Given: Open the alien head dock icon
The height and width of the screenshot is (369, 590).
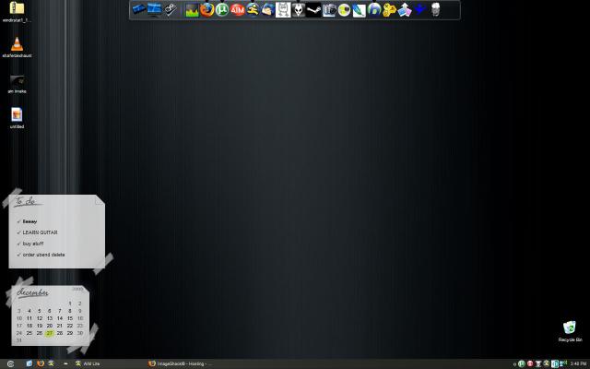Looking at the screenshot, I should tap(299, 10).
